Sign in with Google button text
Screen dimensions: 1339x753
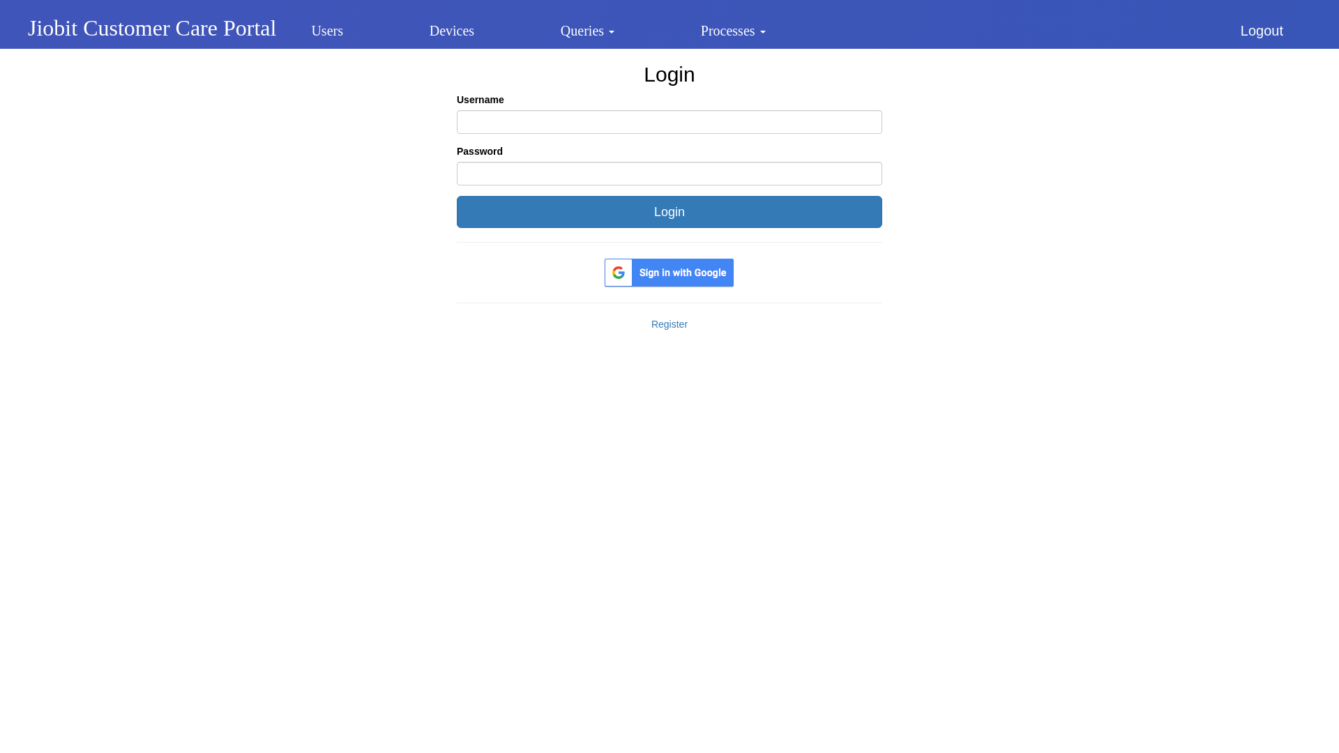pyautogui.click(x=683, y=273)
